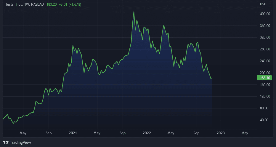
Task: Click the Sep label just before 2021
Action: tap(49, 133)
